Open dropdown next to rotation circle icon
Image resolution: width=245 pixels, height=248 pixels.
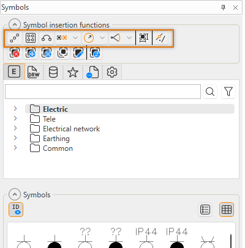click(102, 38)
